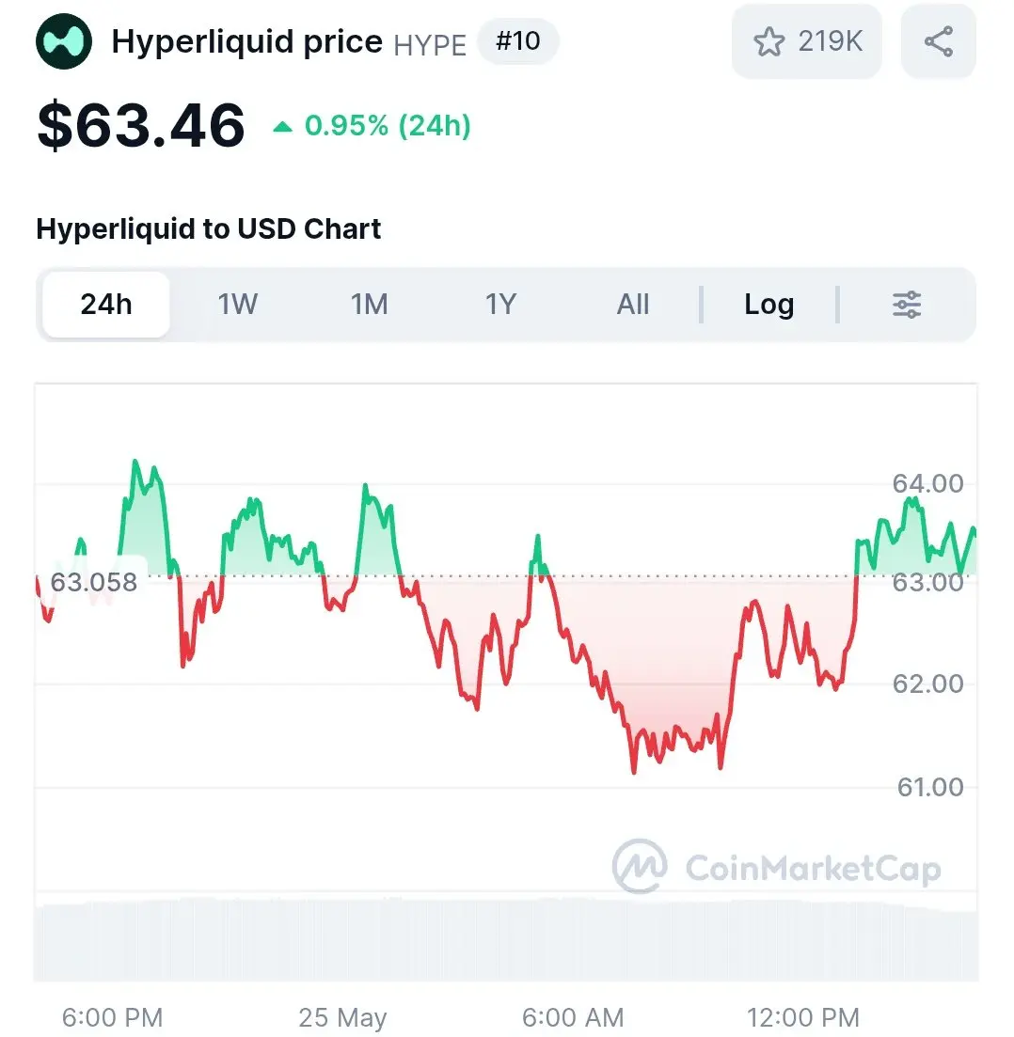Click the 25 May date label
This screenshot has width=1014, height=1037.
342,1017
